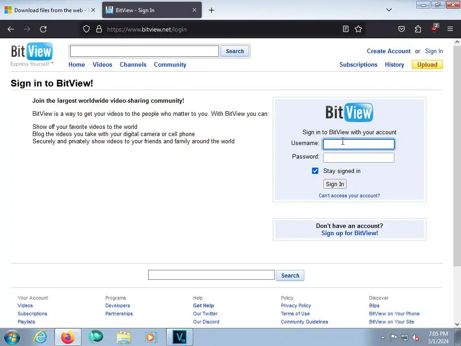This screenshot has height=346, width=461.
Task: Open footer Our Discord link
Action: click(206, 322)
